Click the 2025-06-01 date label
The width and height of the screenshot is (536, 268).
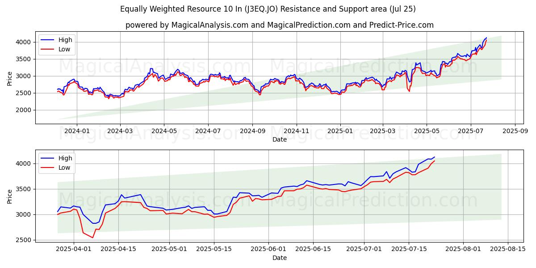point(268,250)
